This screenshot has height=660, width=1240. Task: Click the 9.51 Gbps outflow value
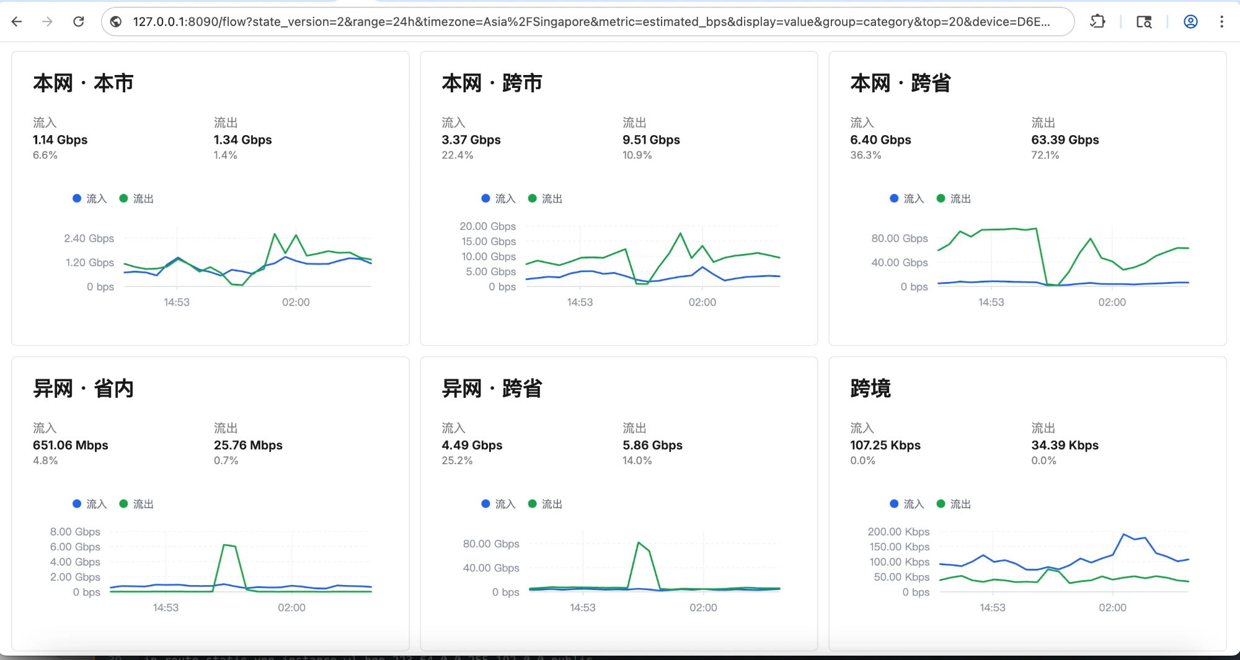(x=651, y=140)
